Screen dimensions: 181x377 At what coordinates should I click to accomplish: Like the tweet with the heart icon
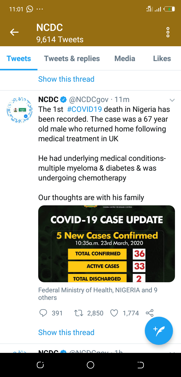[x=114, y=313]
